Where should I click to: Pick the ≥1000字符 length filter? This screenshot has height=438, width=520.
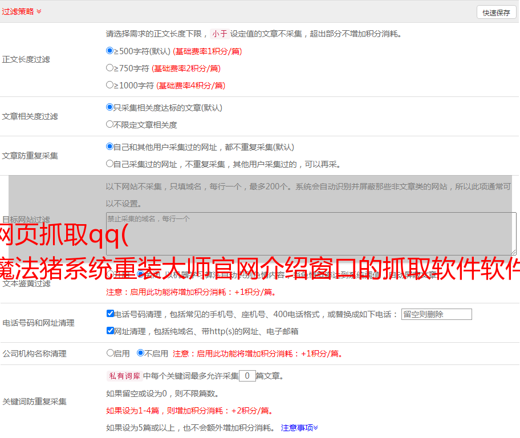(x=110, y=85)
